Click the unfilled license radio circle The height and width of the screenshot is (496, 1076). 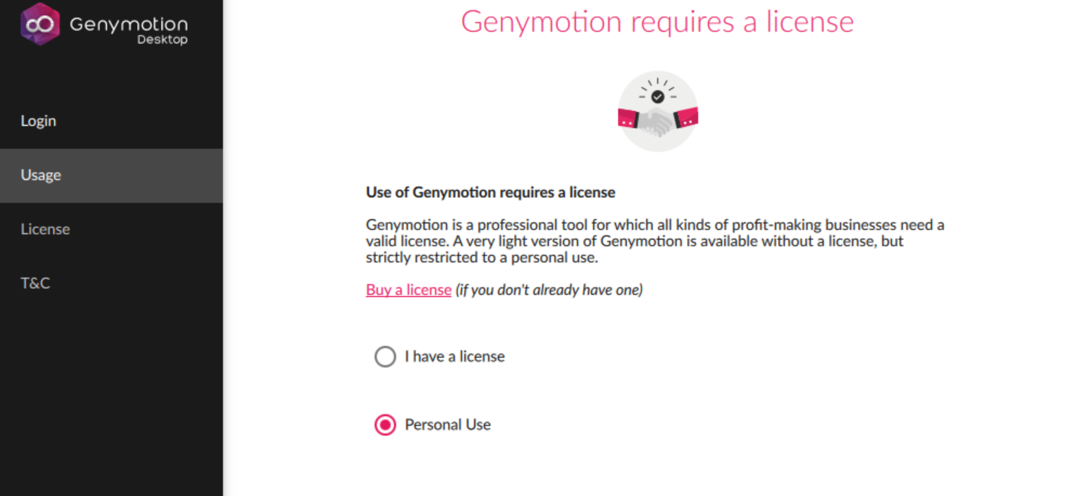(385, 356)
